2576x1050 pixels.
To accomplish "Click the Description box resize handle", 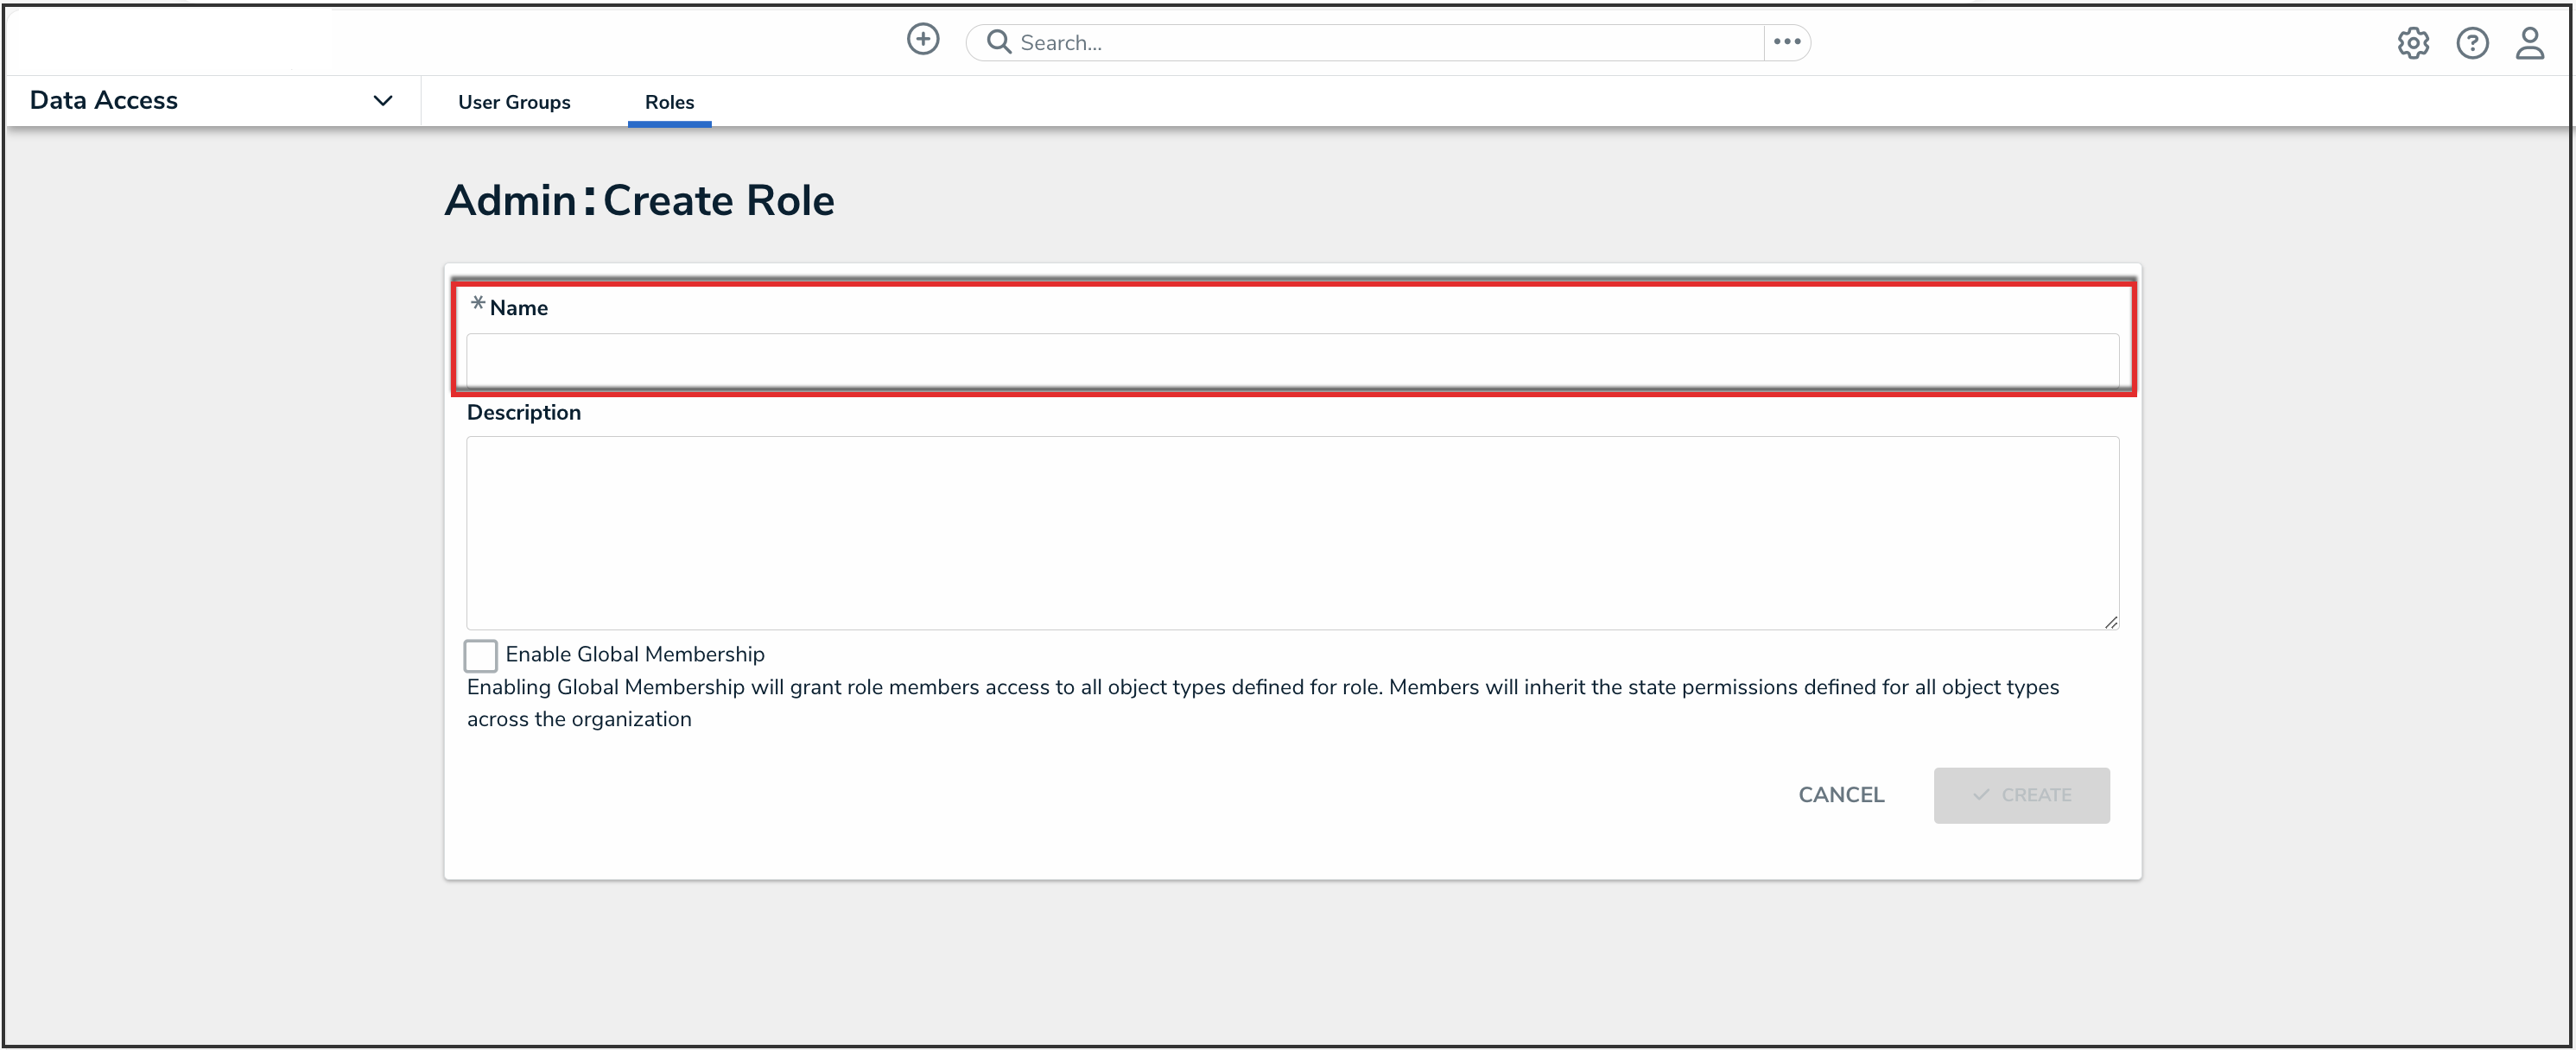I will tap(2110, 622).
